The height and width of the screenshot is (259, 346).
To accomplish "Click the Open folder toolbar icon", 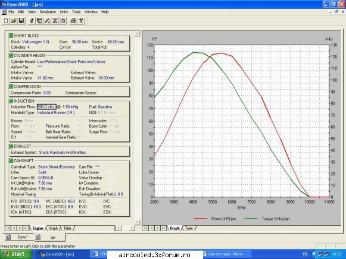I will pos(14,21).
